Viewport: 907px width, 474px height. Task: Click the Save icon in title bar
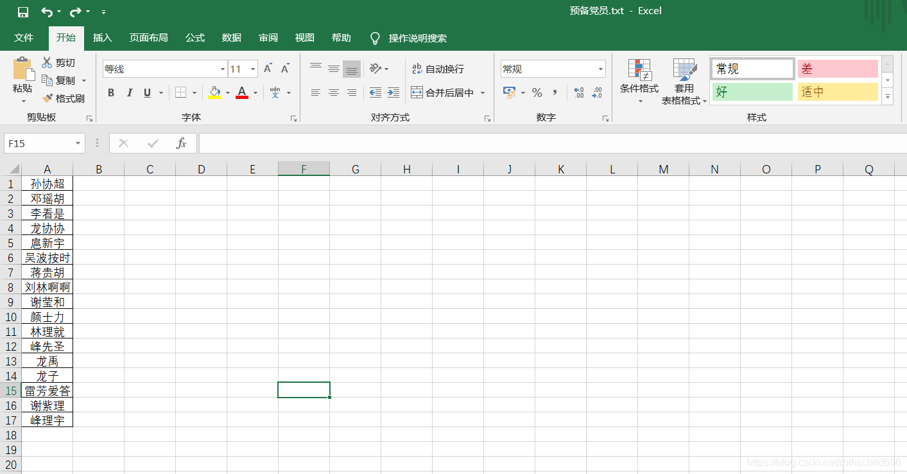pyautogui.click(x=23, y=12)
